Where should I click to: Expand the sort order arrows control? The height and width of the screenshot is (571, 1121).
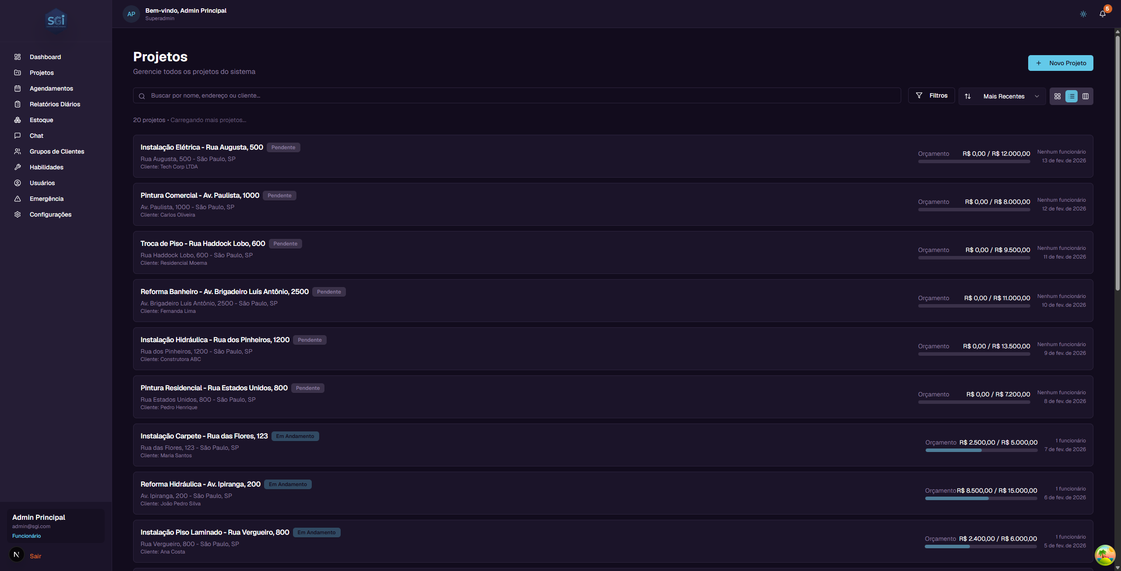[968, 96]
